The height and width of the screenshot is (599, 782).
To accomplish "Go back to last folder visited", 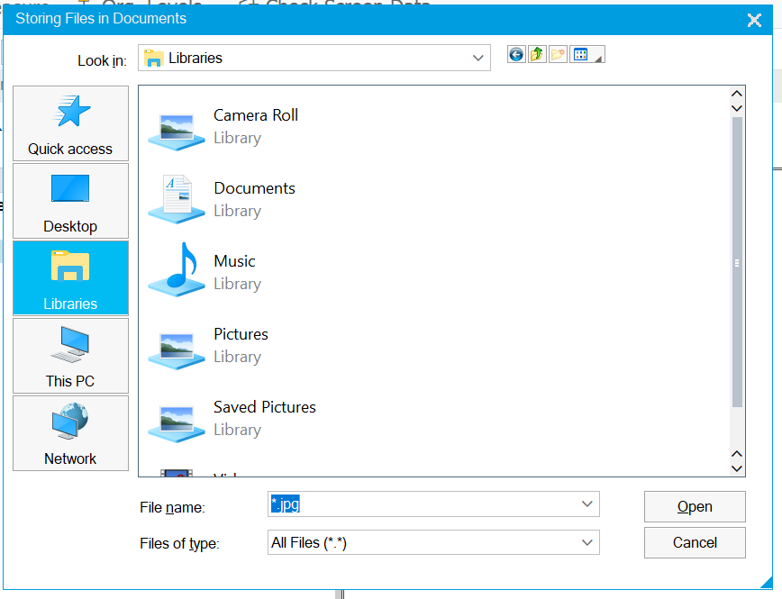I will (516, 54).
